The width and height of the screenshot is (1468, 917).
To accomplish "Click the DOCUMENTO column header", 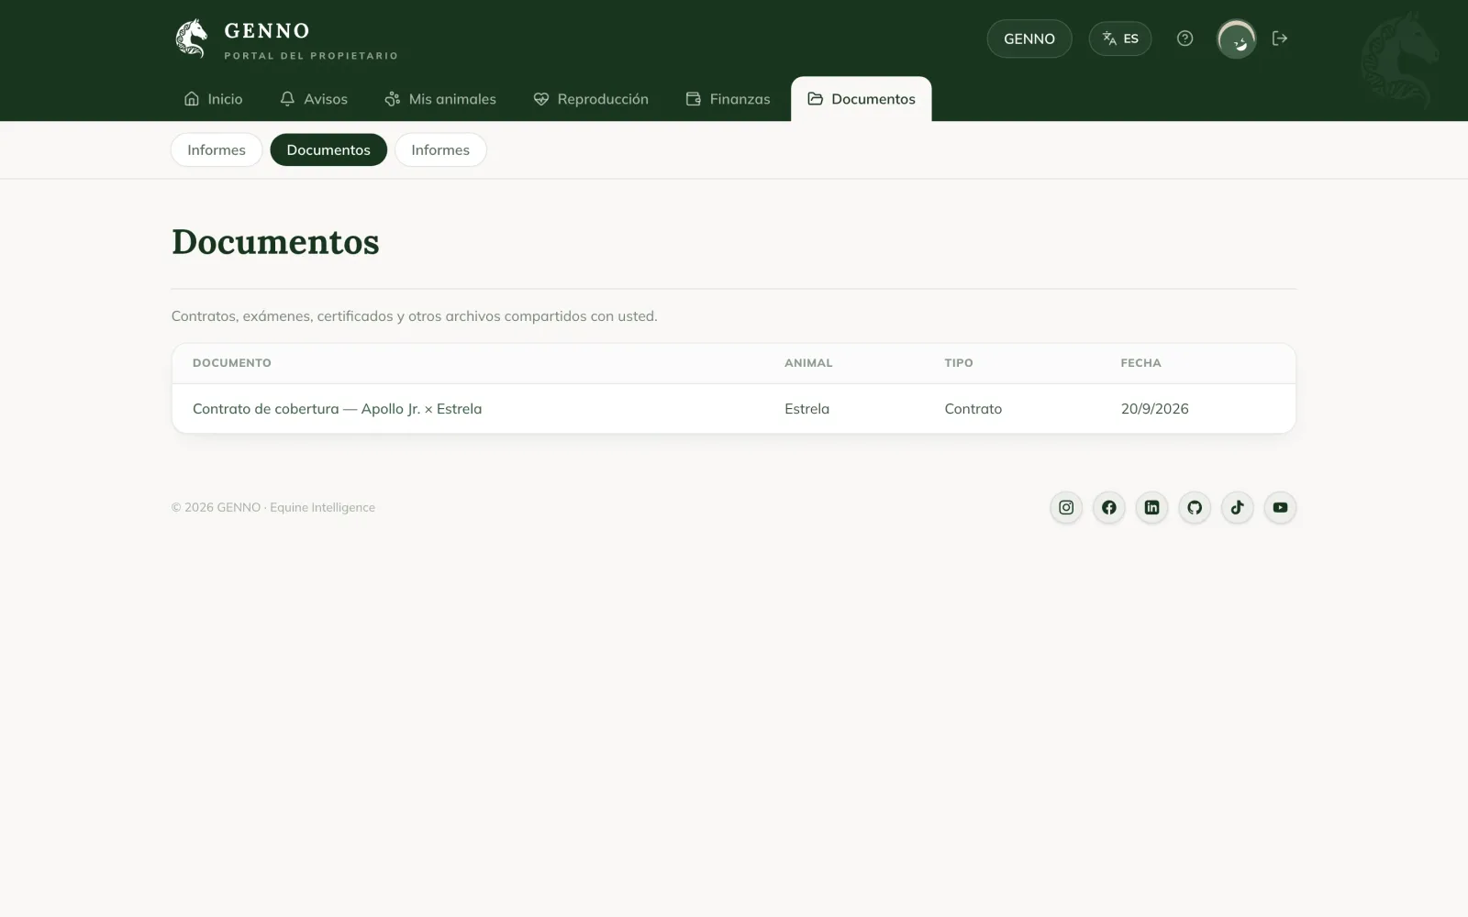I will tap(232, 363).
